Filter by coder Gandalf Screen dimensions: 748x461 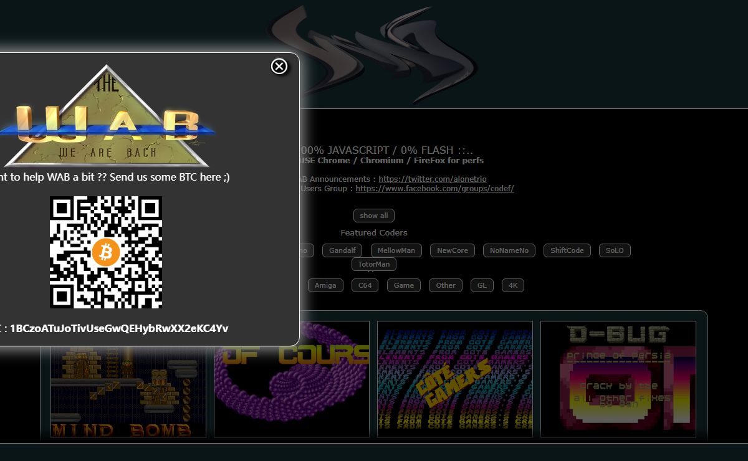click(343, 250)
